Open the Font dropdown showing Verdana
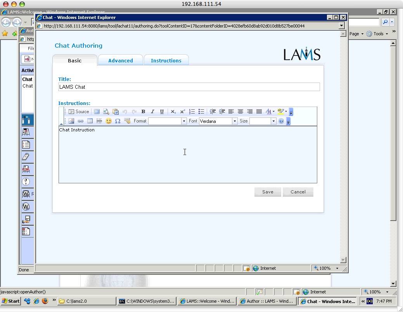403x312 pixels. [x=234, y=121]
